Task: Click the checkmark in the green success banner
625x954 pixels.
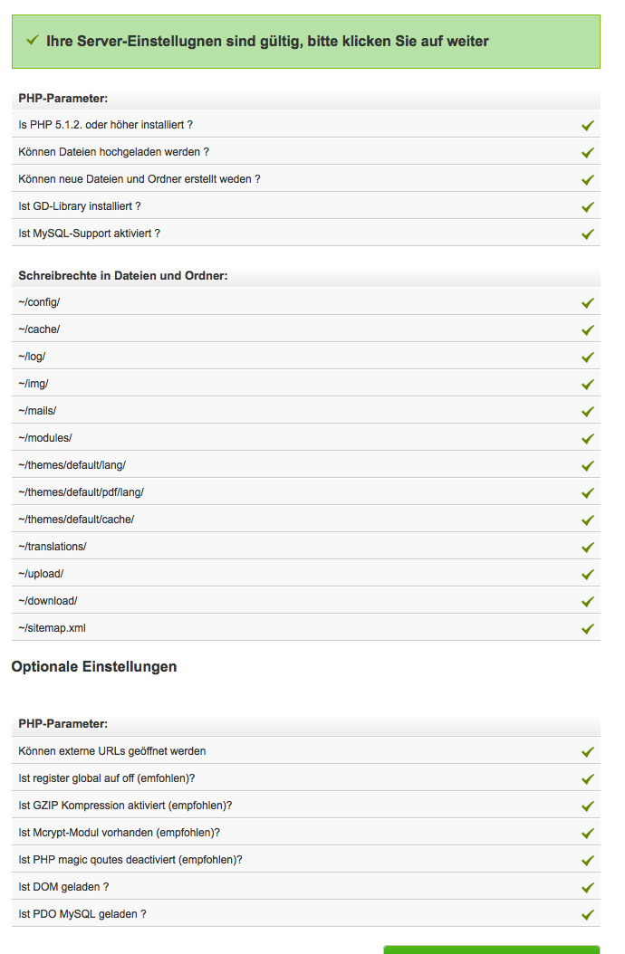Action: (33, 41)
